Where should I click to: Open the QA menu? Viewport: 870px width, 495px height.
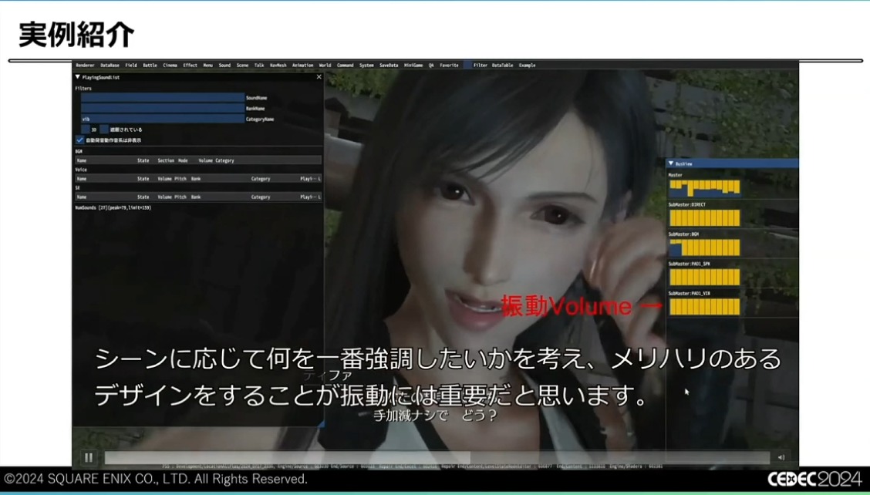(x=431, y=66)
